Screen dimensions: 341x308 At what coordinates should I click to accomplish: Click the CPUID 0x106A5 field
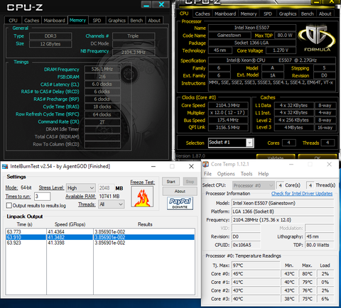point(246,245)
